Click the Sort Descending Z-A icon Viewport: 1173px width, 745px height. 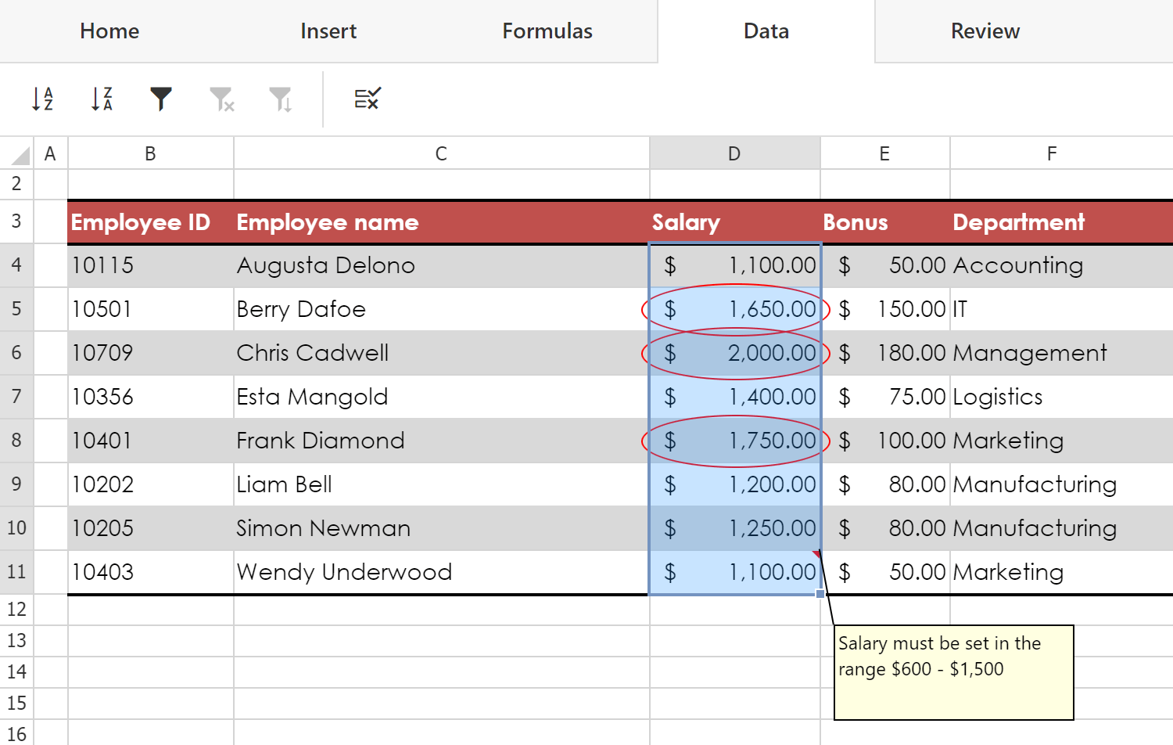[102, 99]
